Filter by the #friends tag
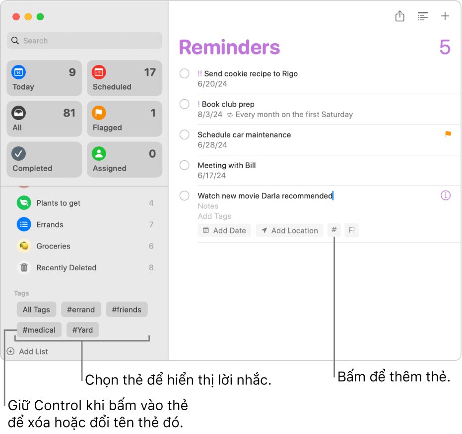 coord(127,310)
